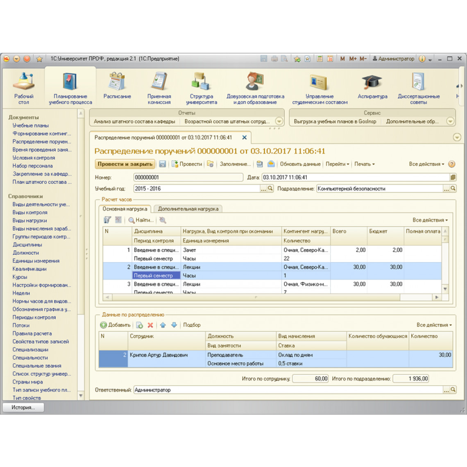467x467 pixels.
Task: Open Планирование учебного процесса section
Action: click(70, 88)
